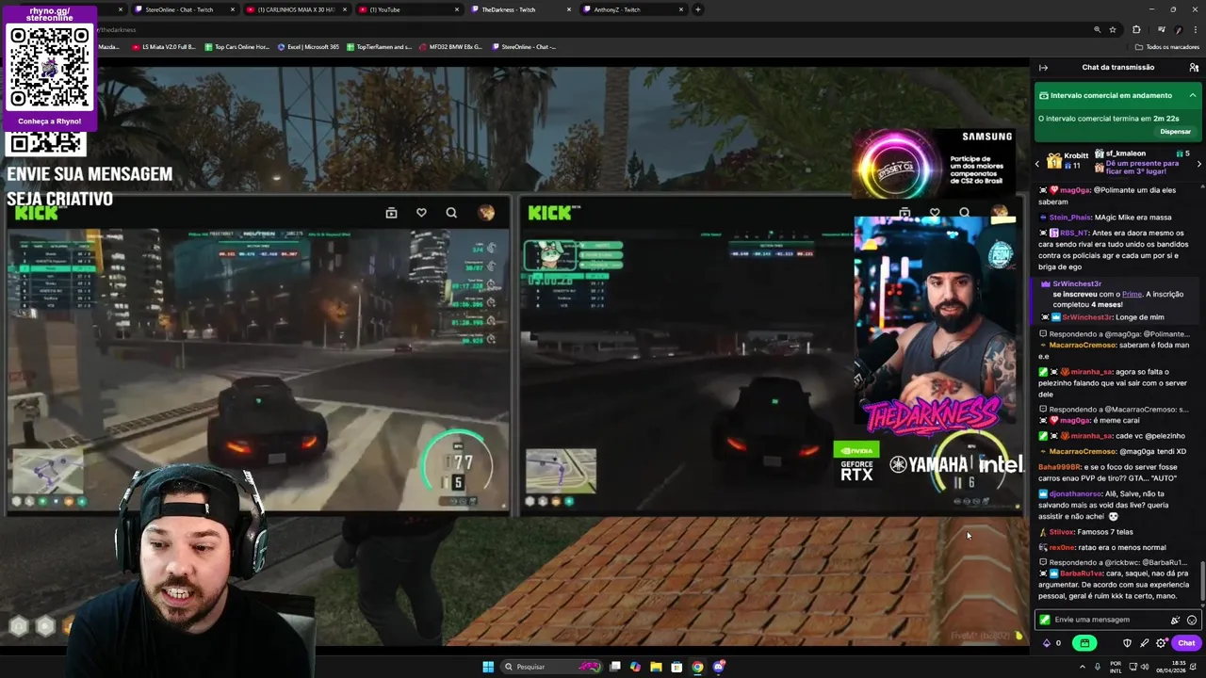Click the chat scrollbar
The width and height of the screenshot is (1206, 678).
[1201, 582]
